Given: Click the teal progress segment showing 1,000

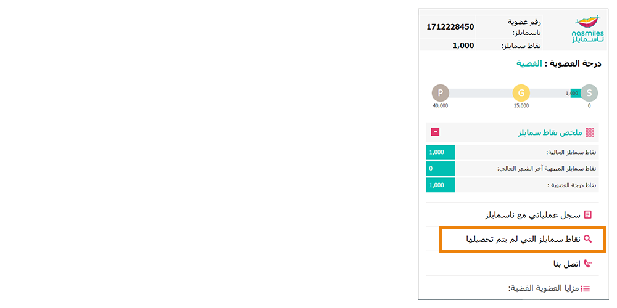Looking at the screenshot, I should point(576,93).
